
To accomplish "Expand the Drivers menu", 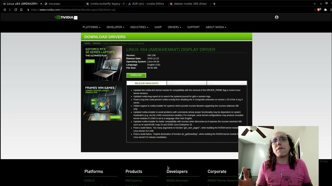I will 174,27.
